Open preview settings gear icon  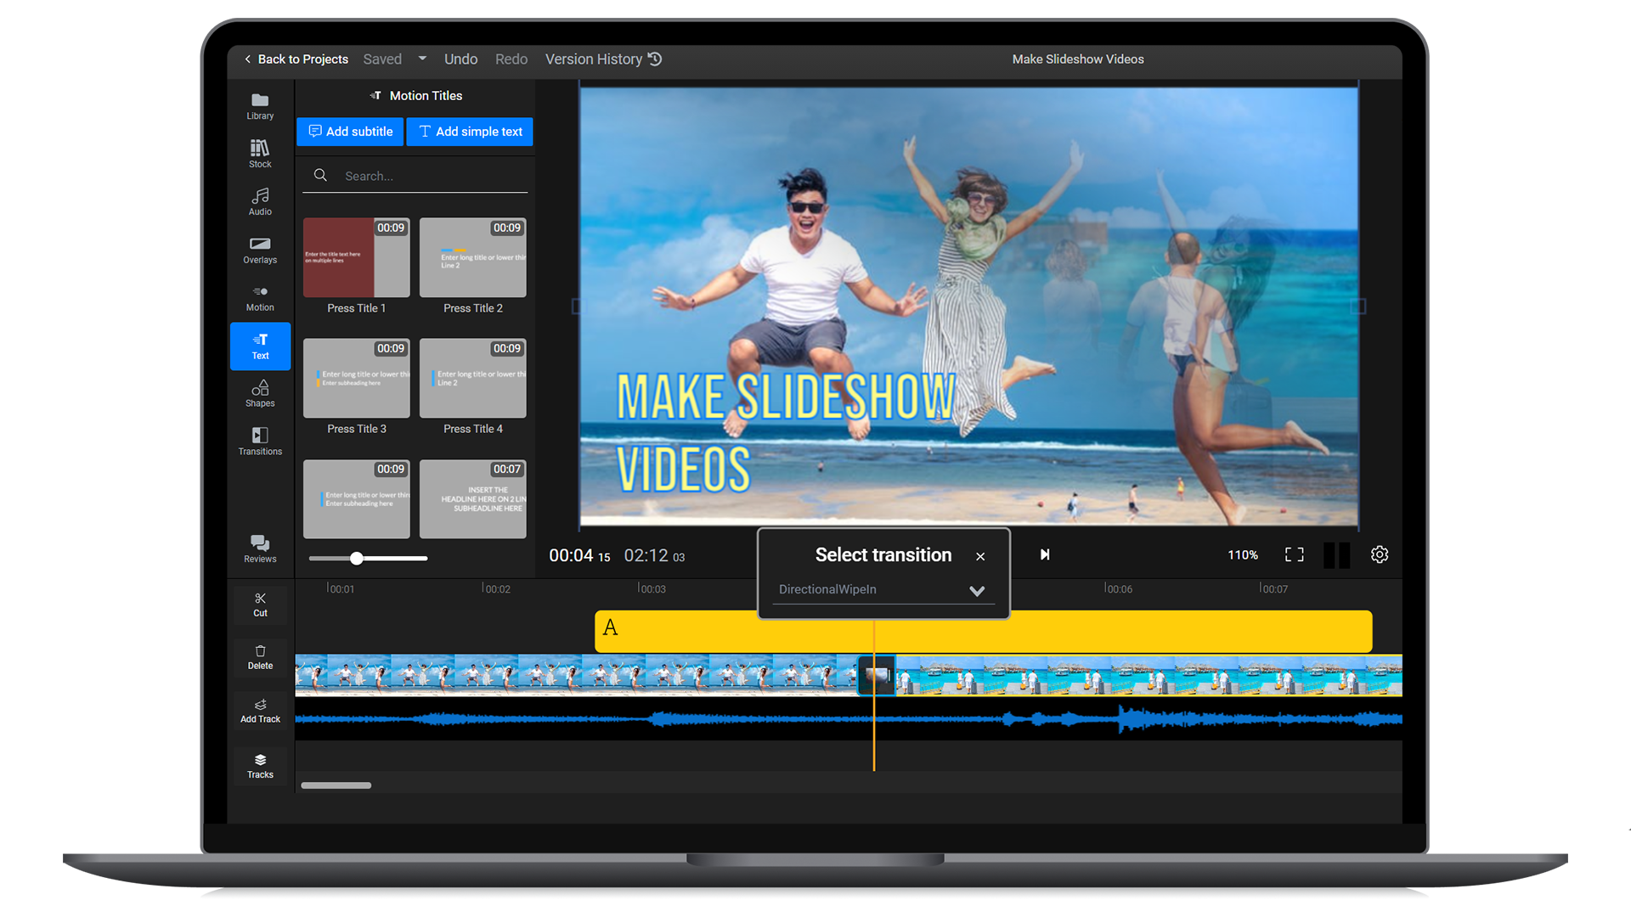tap(1380, 554)
